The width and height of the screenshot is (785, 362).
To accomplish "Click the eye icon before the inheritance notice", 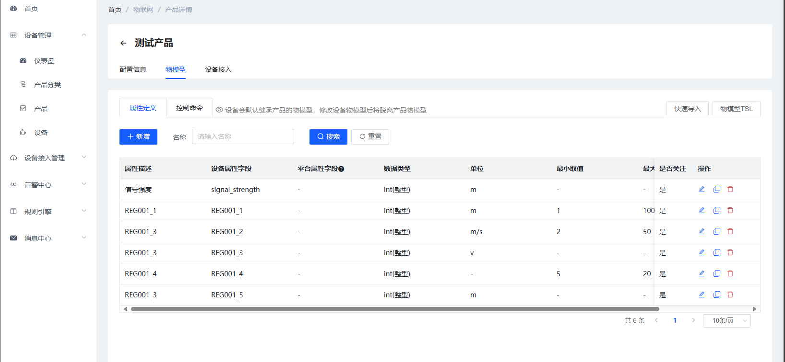I will coord(219,110).
